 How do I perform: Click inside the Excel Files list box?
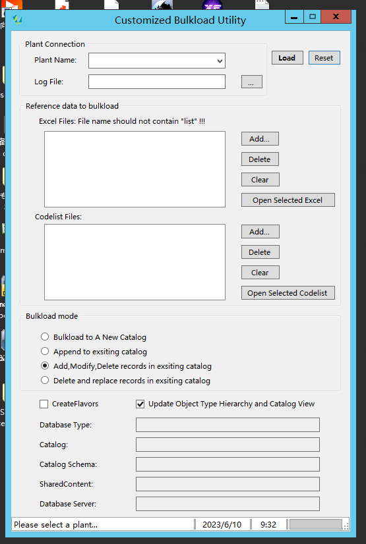tap(135, 169)
